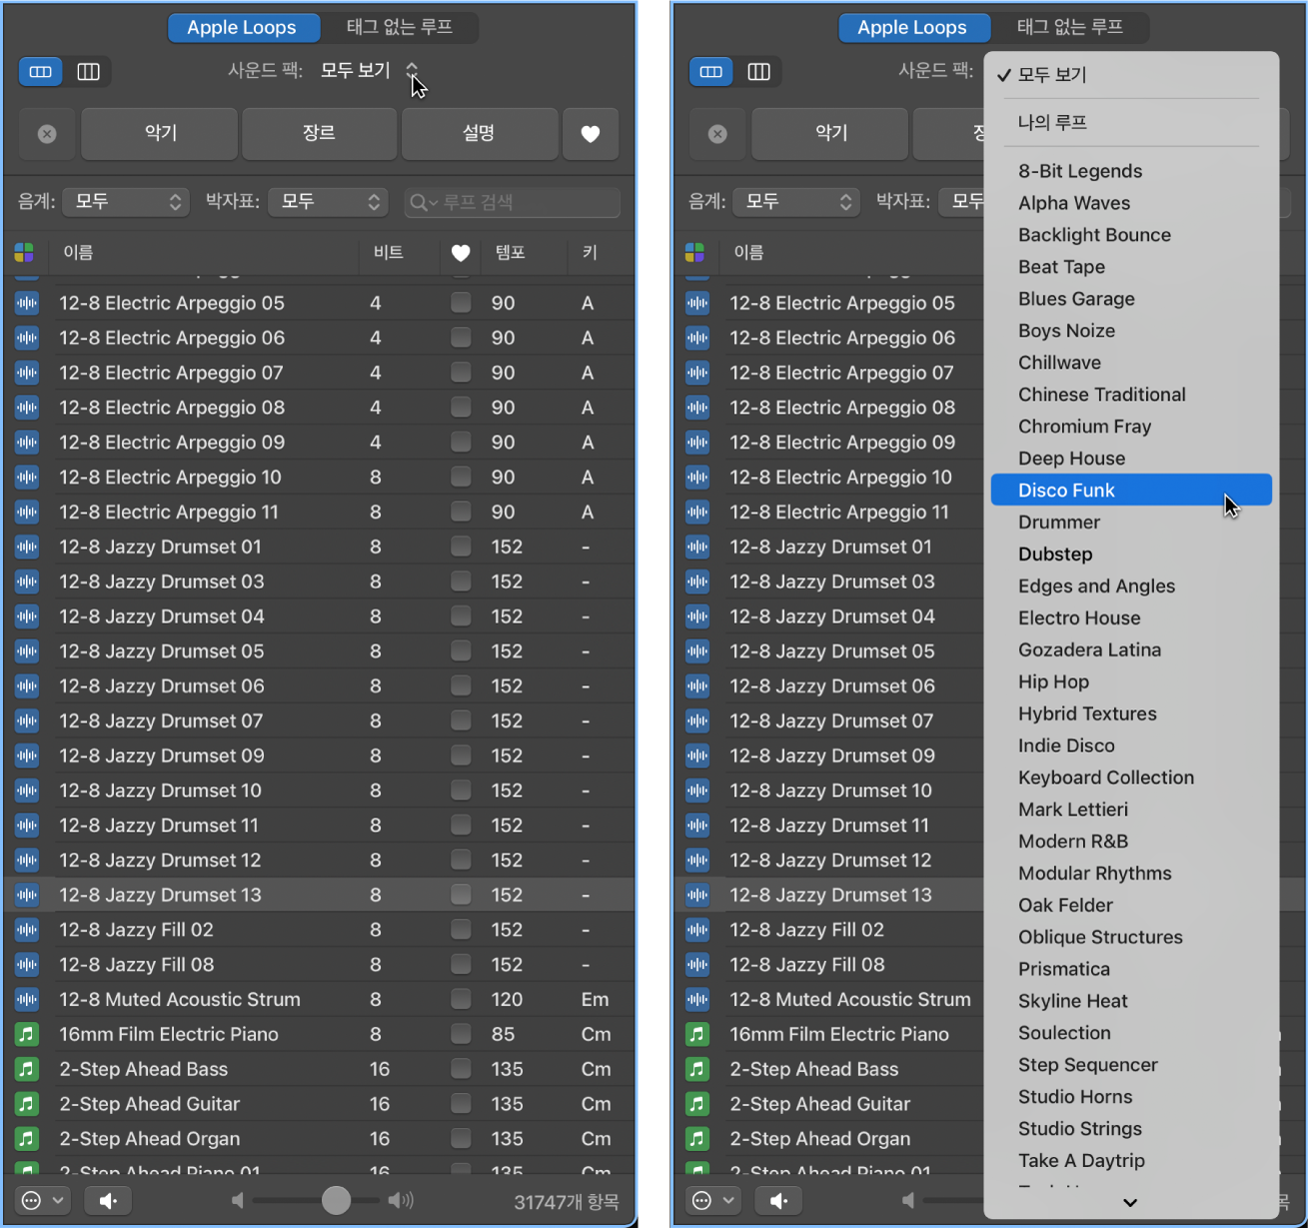The height and width of the screenshot is (1228, 1310).
Task: Favorite 16mm Film Electric Piano checkbox left
Action: pos(461,1033)
